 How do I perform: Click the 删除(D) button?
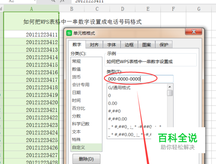86,159
